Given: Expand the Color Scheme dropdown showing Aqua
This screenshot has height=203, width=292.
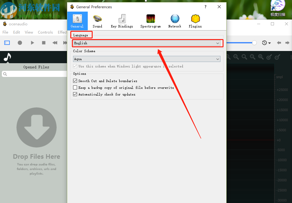Looking at the screenshot, I should [146, 59].
